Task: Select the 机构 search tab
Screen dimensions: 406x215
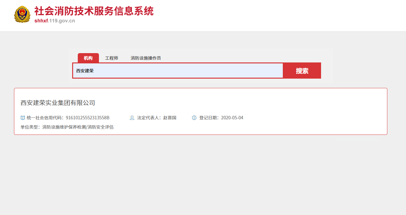Action: point(88,58)
